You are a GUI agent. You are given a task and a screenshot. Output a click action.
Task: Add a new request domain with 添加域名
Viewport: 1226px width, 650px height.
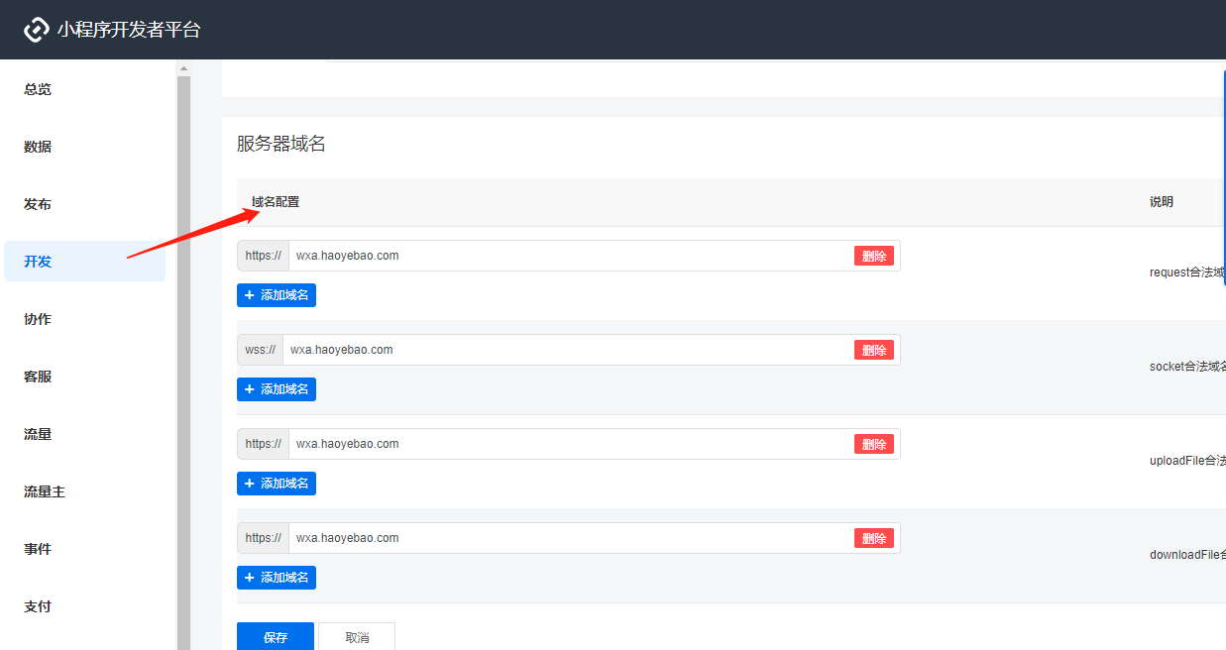(277, 295)
